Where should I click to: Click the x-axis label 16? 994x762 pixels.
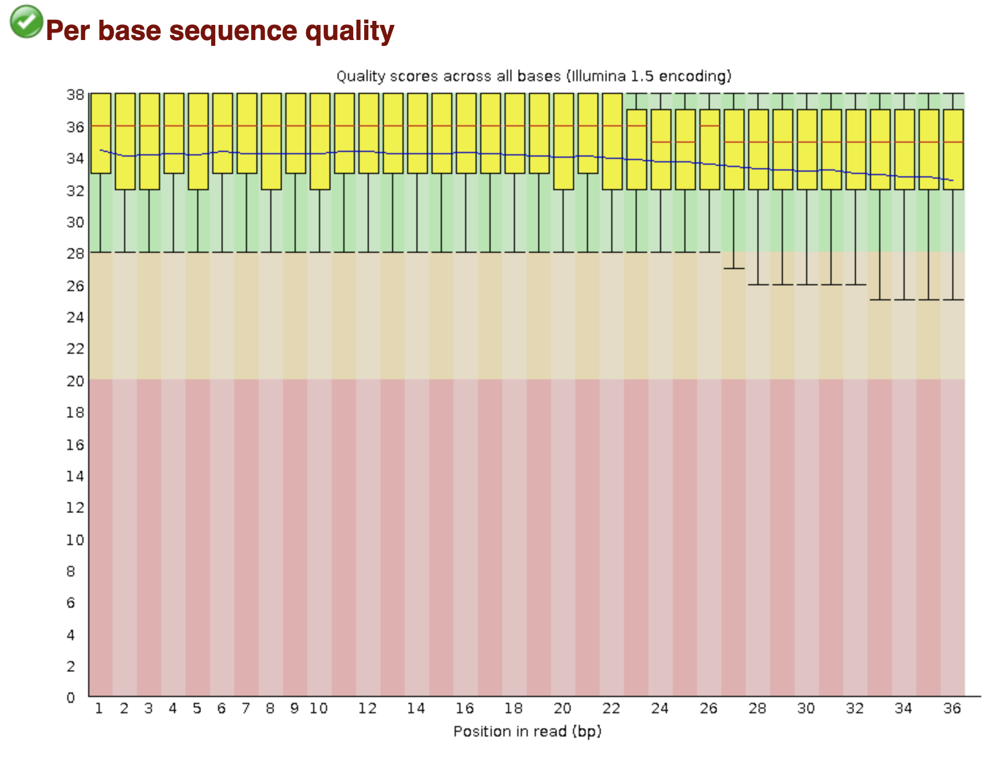(x=465, y=709)
